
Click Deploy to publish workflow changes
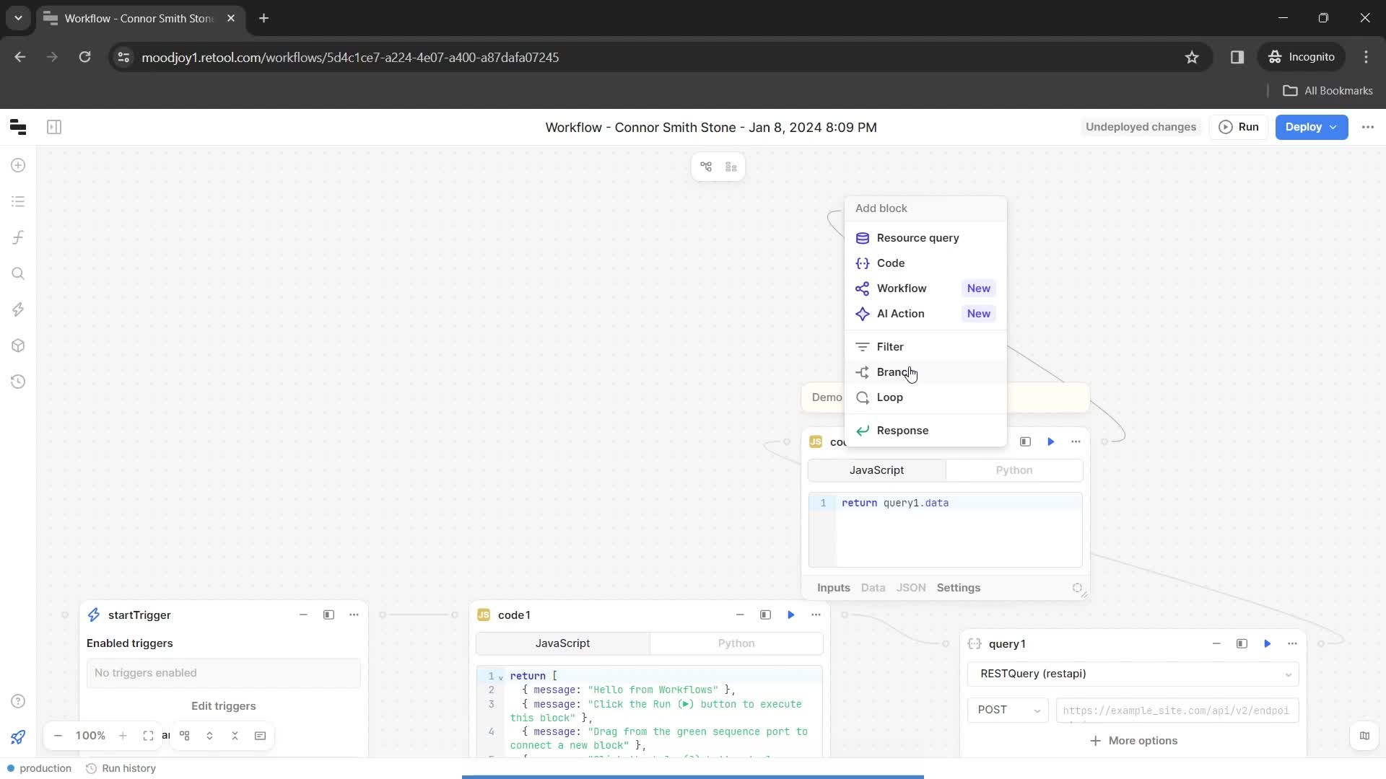pos(1306,126)
